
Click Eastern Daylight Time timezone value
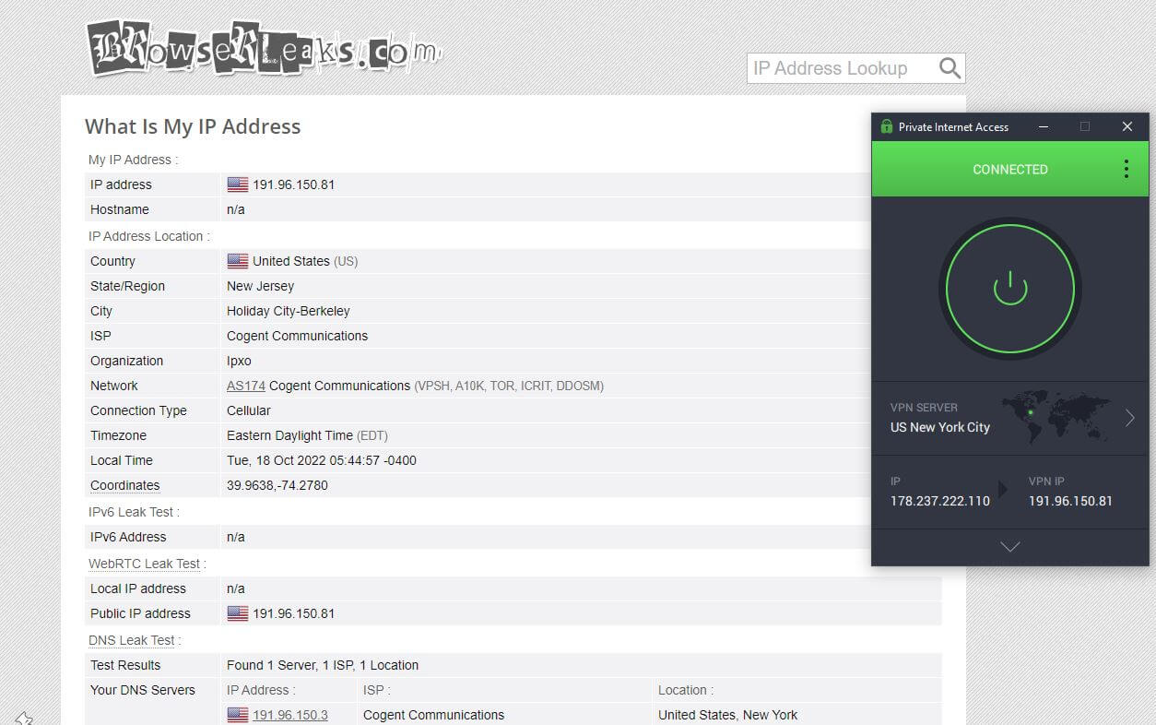pos(307,435)
